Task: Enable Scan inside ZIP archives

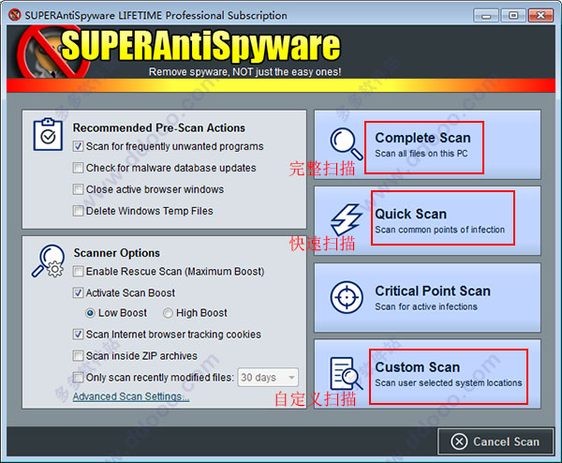Action: coord(78,356)
